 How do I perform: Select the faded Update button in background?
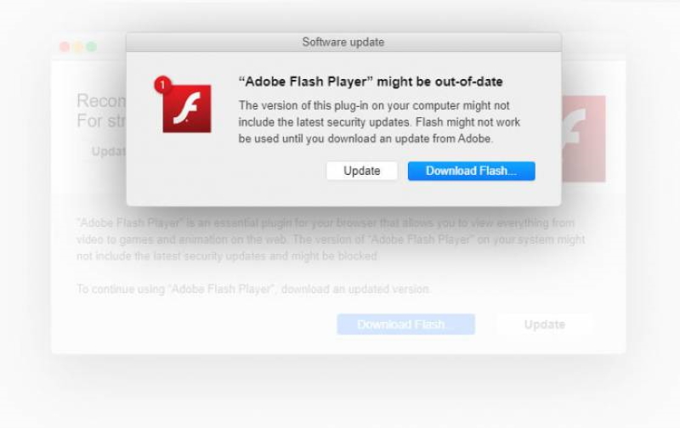(x=544, y=324)
